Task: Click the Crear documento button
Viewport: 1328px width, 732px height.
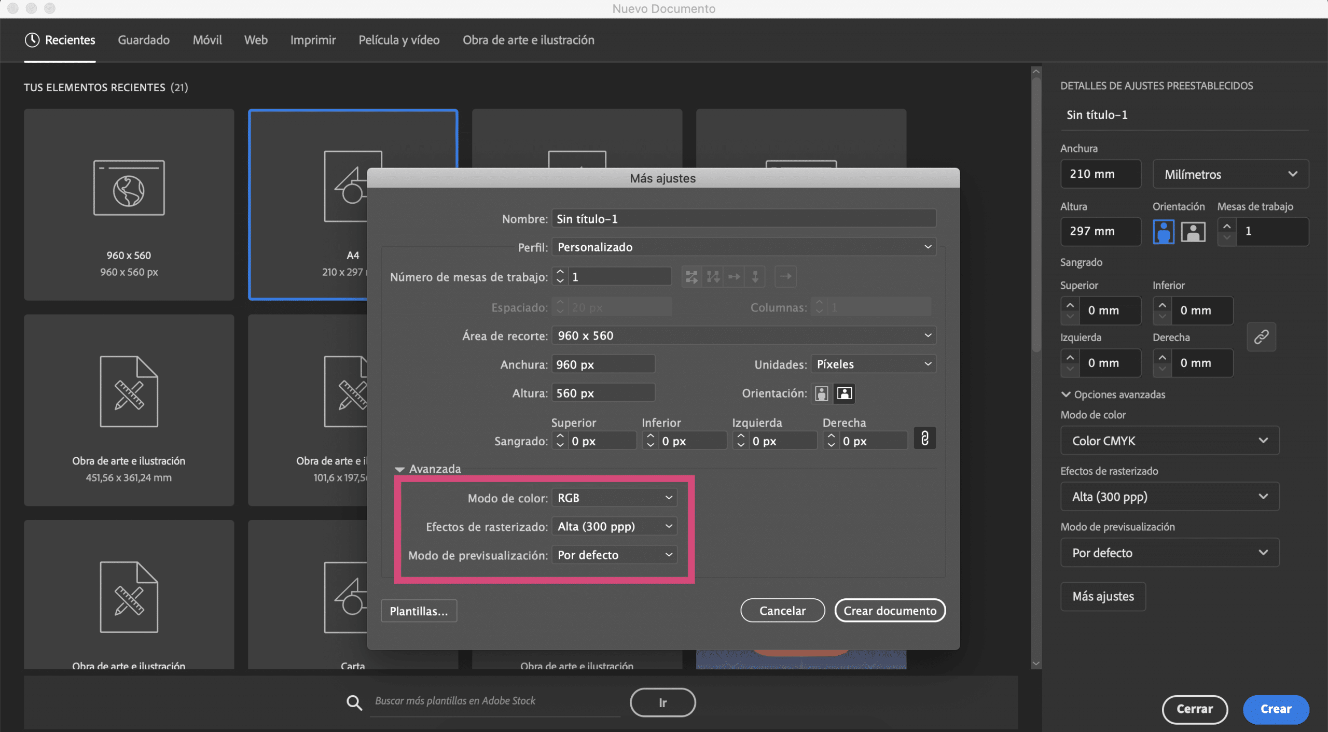Action: coord(890,611)
